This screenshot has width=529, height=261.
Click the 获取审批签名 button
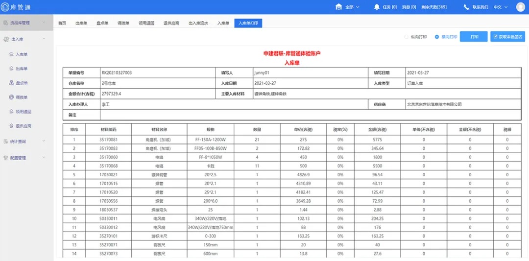[507, 37]
